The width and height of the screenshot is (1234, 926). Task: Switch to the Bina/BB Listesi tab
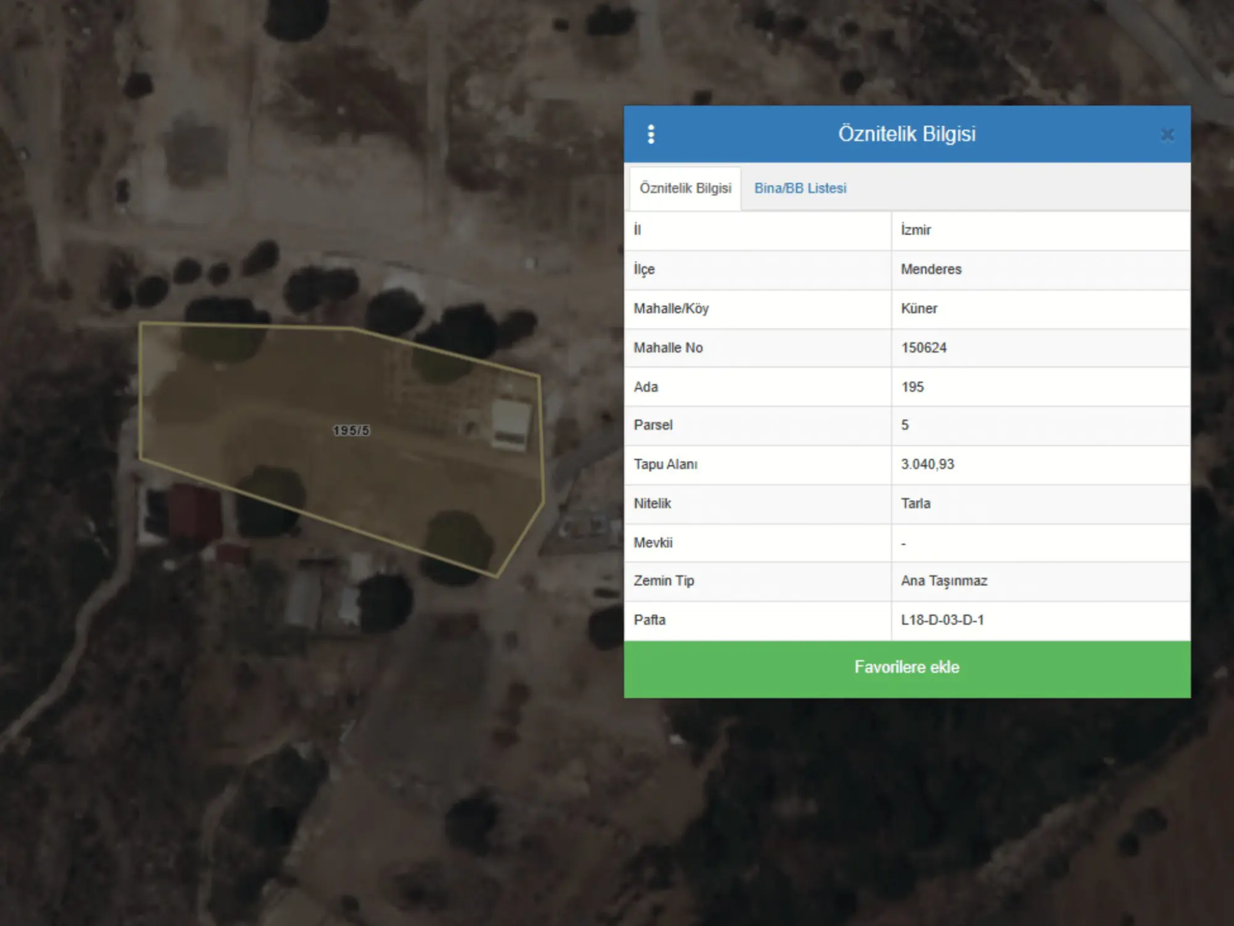click(x=800, y=188)
